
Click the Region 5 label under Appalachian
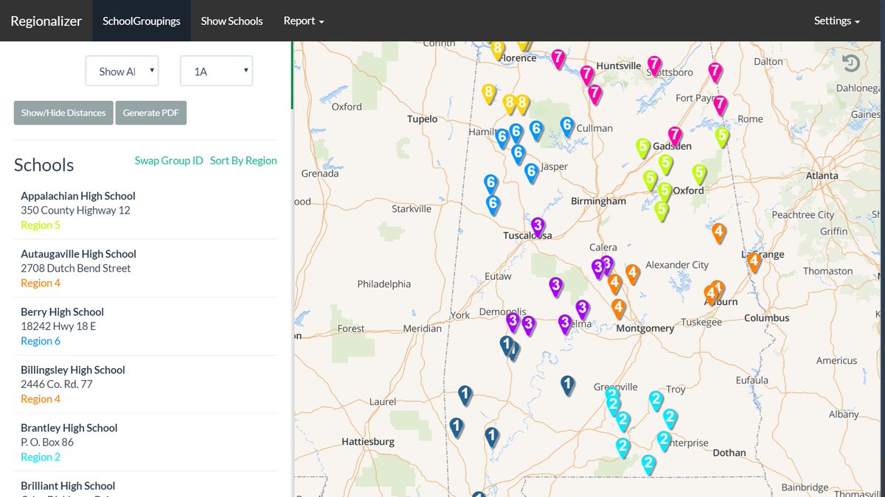[41, 225]
